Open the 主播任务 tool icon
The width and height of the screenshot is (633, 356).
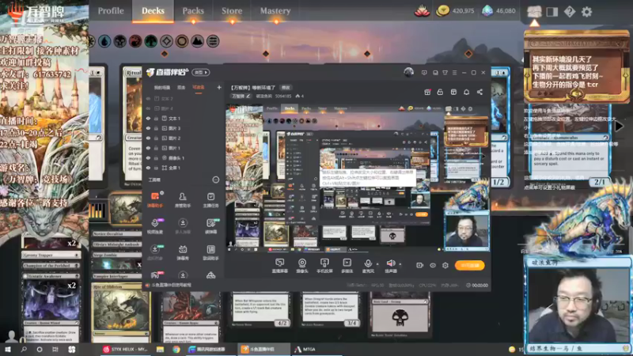(210, 199)
